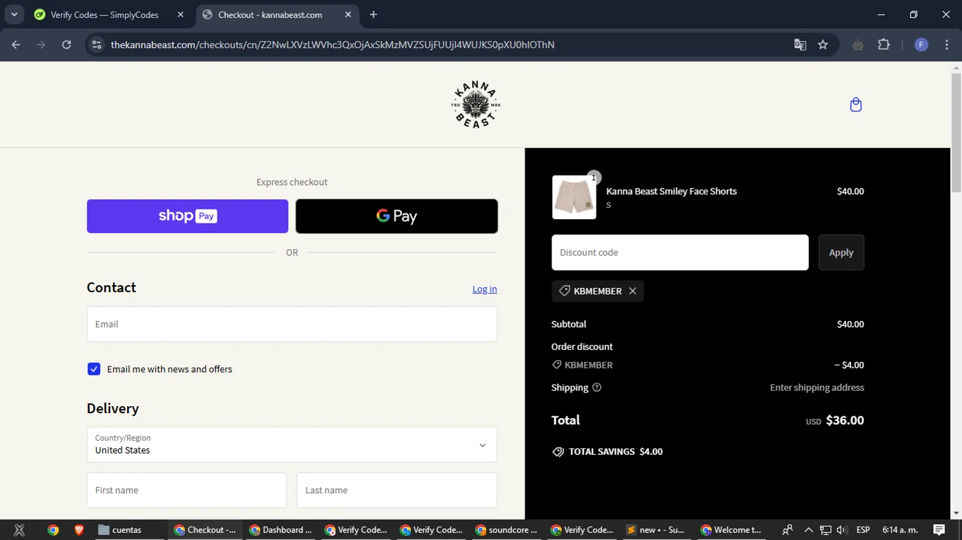Screen dimensions: 962x540
Task: Close the Verify Codes — SimplyCodes tab
Action: point(180,15)
